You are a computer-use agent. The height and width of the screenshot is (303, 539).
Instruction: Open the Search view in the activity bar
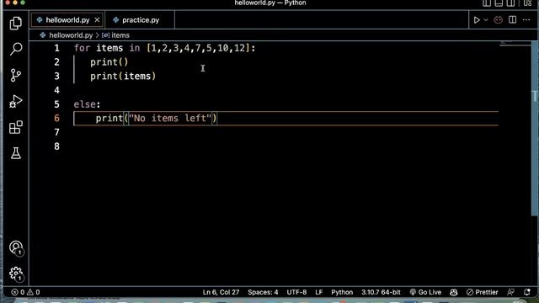pyautogui.click(x=16, y=49)
